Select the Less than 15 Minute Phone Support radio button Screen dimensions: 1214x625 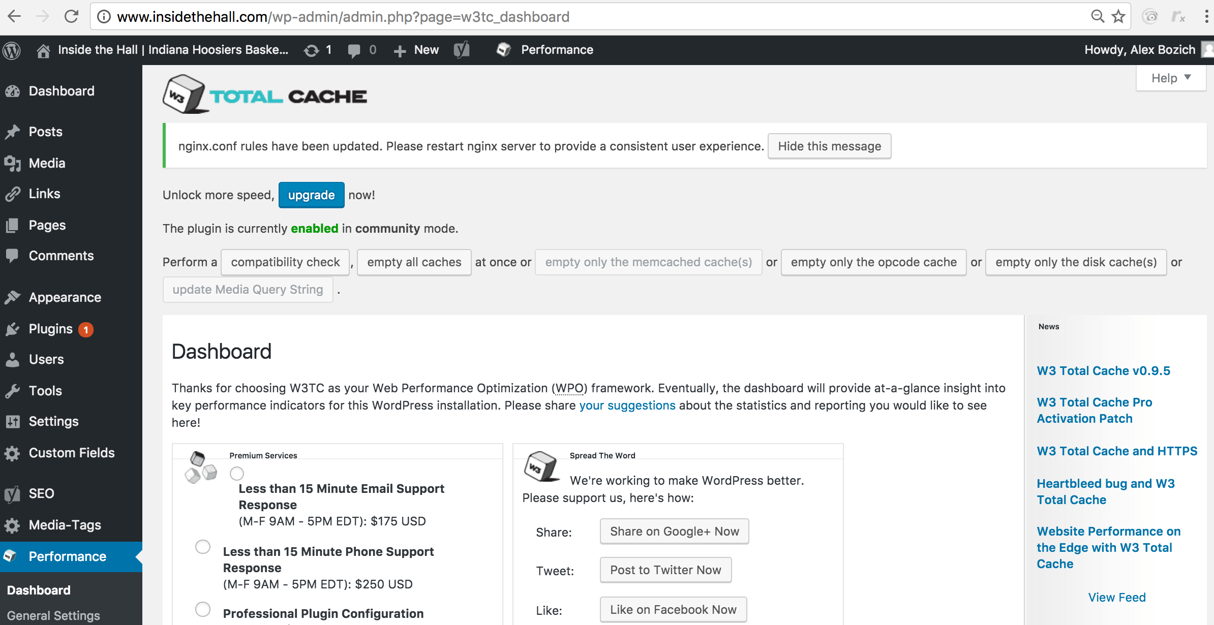tap(203, 547)
